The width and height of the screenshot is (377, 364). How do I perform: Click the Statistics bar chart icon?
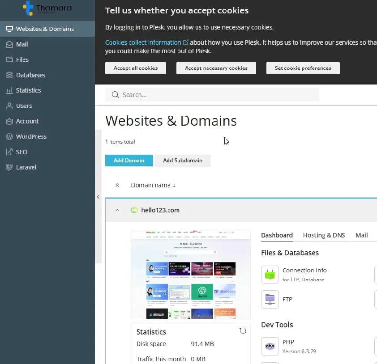pos(9,90)
